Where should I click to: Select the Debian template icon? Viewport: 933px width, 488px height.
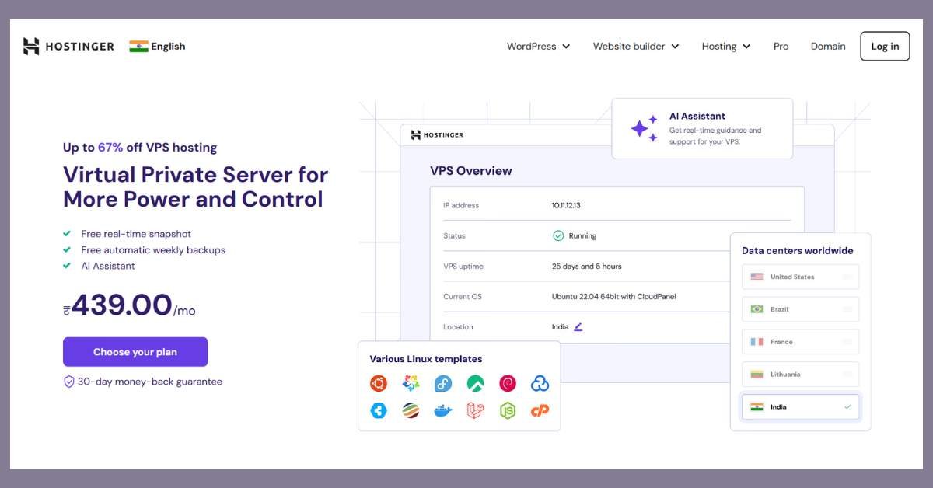coord(508,383)
